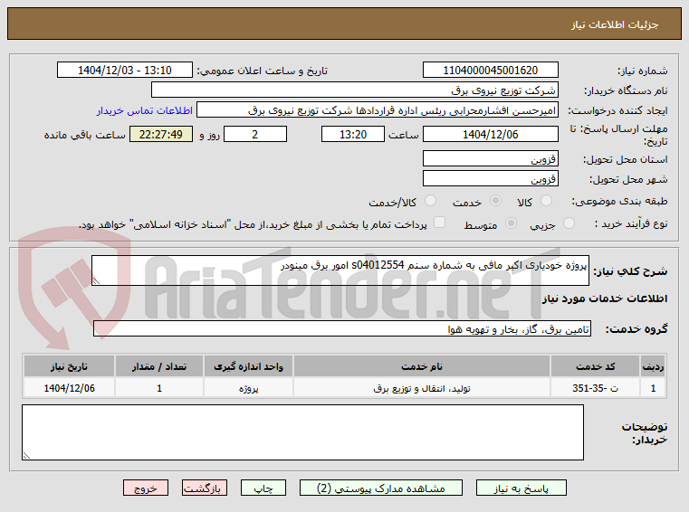Click the اطلاعات خدمات مورد نیاز heading
Image resolution: width=689 pixels, height=512 pixels.
[604, 299]
